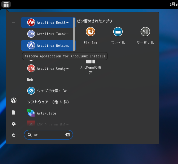Focus the search field containing 'ar'
178x164 pixels.
click(x=48, y=135)
